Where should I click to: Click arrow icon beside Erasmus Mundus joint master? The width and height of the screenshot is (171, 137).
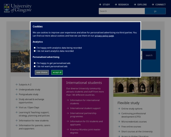(68, 130)
